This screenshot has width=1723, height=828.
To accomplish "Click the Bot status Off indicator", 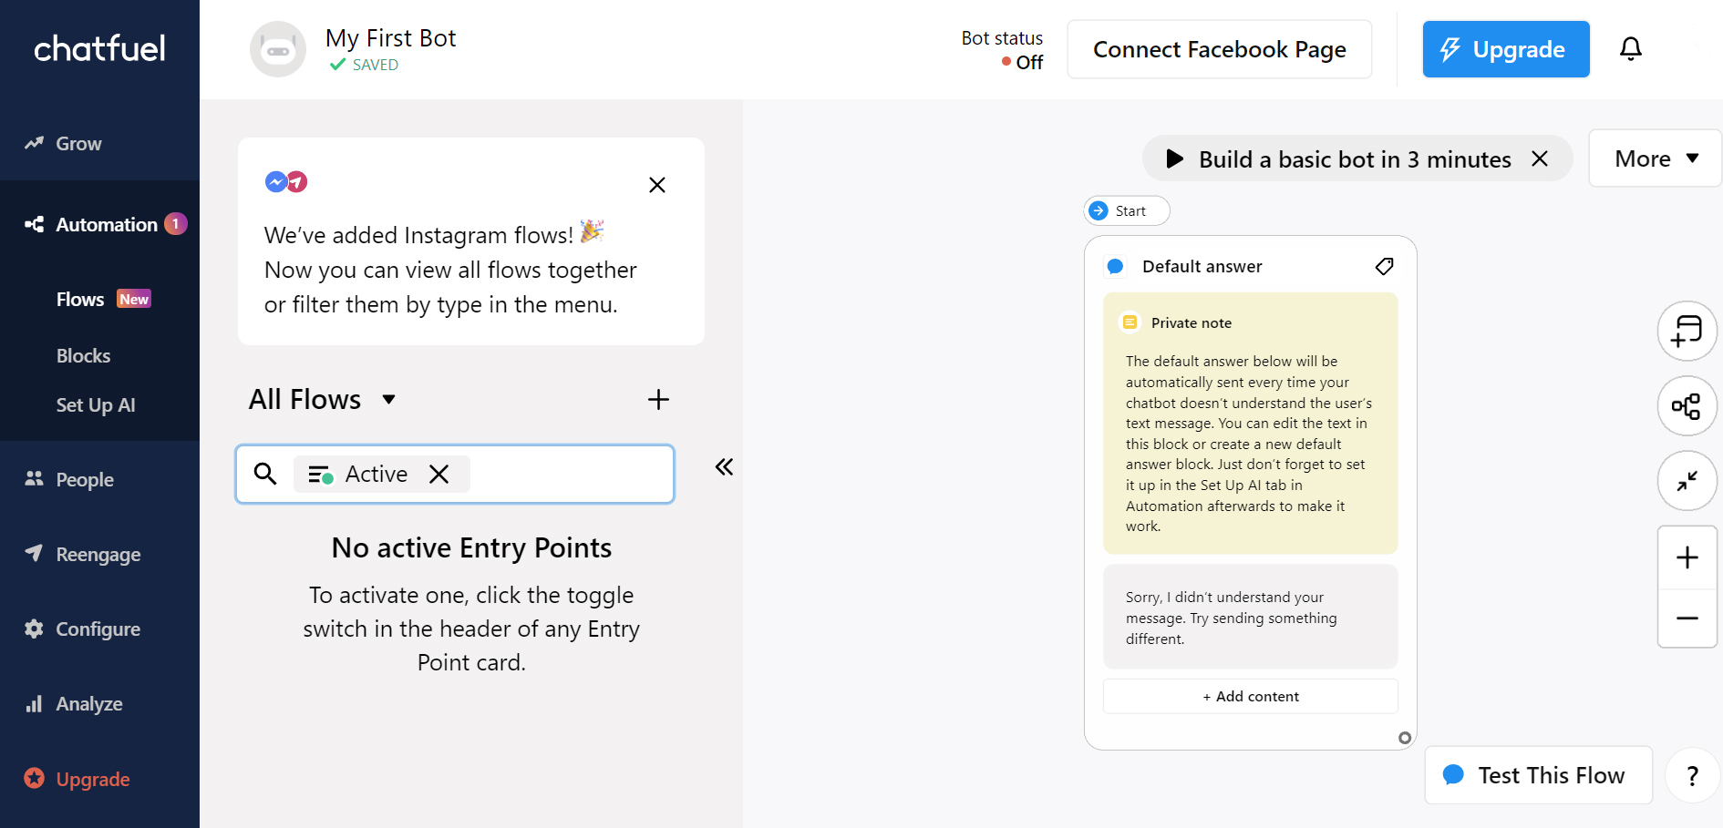I will [1022, 62].
